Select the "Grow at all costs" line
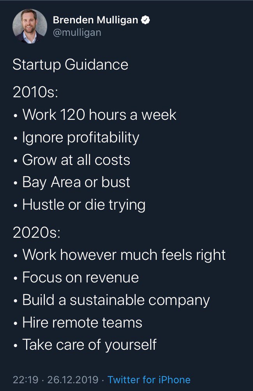This screenshot has height=391, width=253. click(76, 160)
